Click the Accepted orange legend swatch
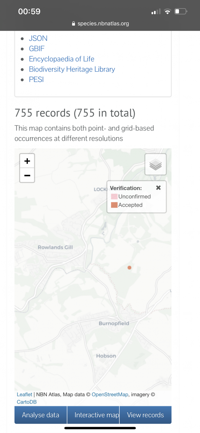 114,205
